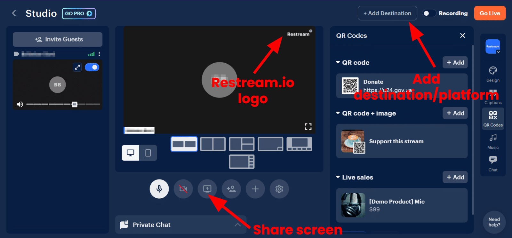
Task: Add a new QR code + image
Action: pos(455,113)
